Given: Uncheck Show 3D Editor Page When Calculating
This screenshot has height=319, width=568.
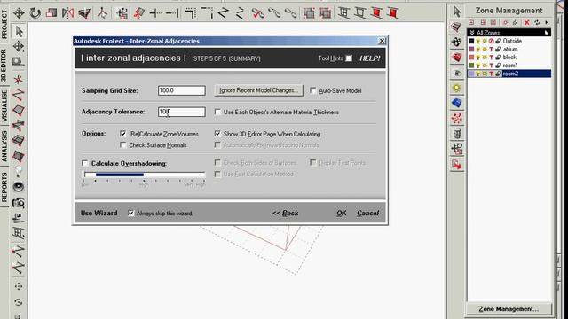Looking at the screenshot, I should pos(217,134).
